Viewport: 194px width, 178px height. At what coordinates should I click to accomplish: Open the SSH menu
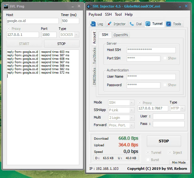click(108, 14)
